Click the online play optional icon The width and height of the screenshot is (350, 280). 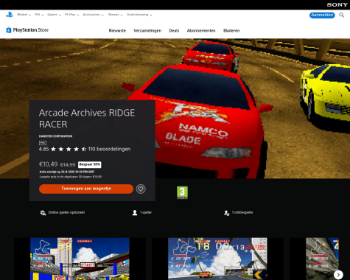(43, 213)
